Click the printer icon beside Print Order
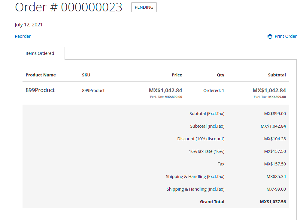 (x=270, y=36)
